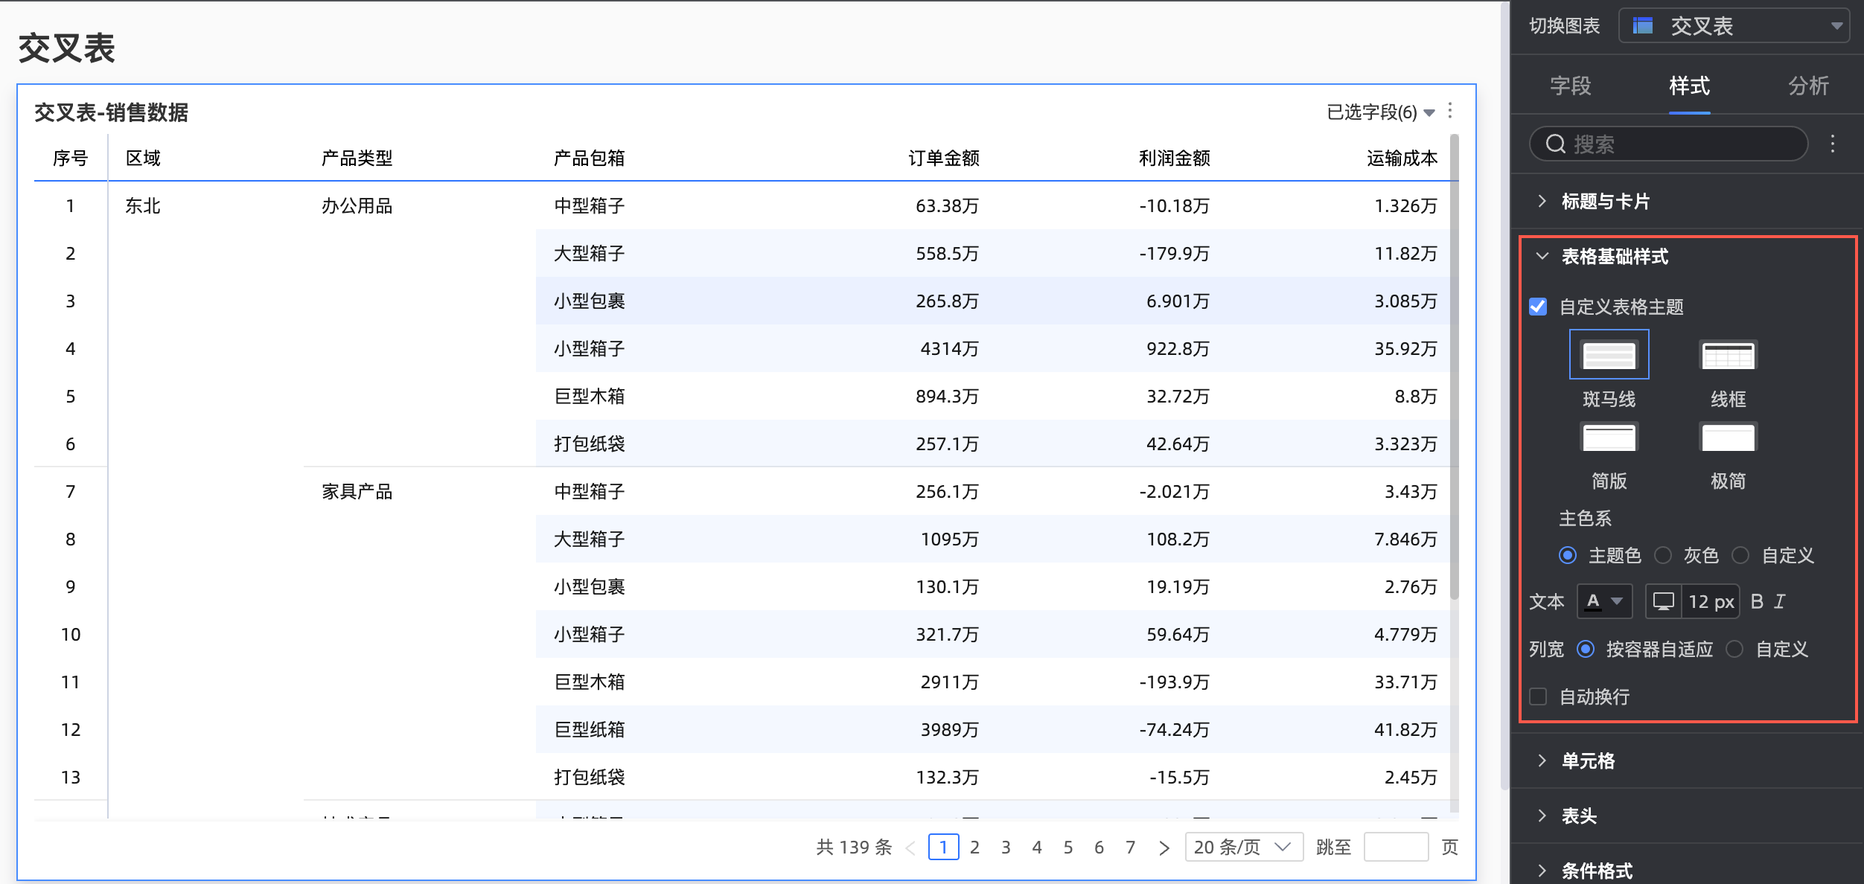Image resolution: width=1864 pixels, height=884 pixels.
Task: Click the 产品类型 column header
Action: [357, 158]
